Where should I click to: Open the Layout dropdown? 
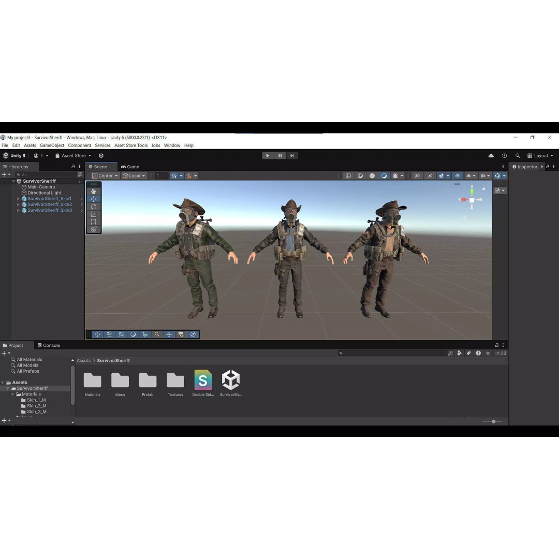(x=540, y=156)
